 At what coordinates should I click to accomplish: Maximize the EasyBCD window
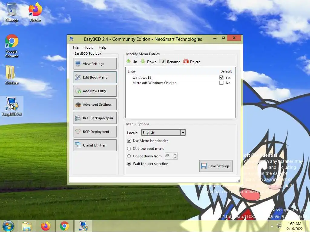223,38
